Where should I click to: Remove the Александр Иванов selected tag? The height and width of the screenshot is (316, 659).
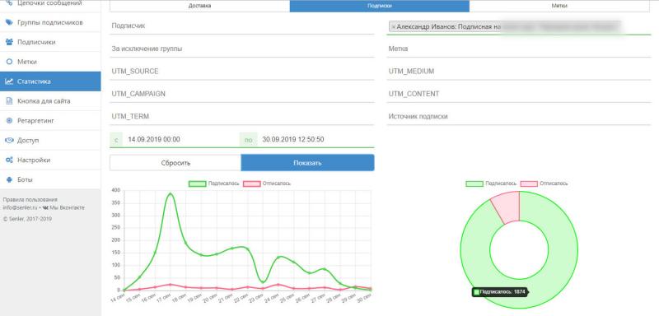(x=393, y=26)
